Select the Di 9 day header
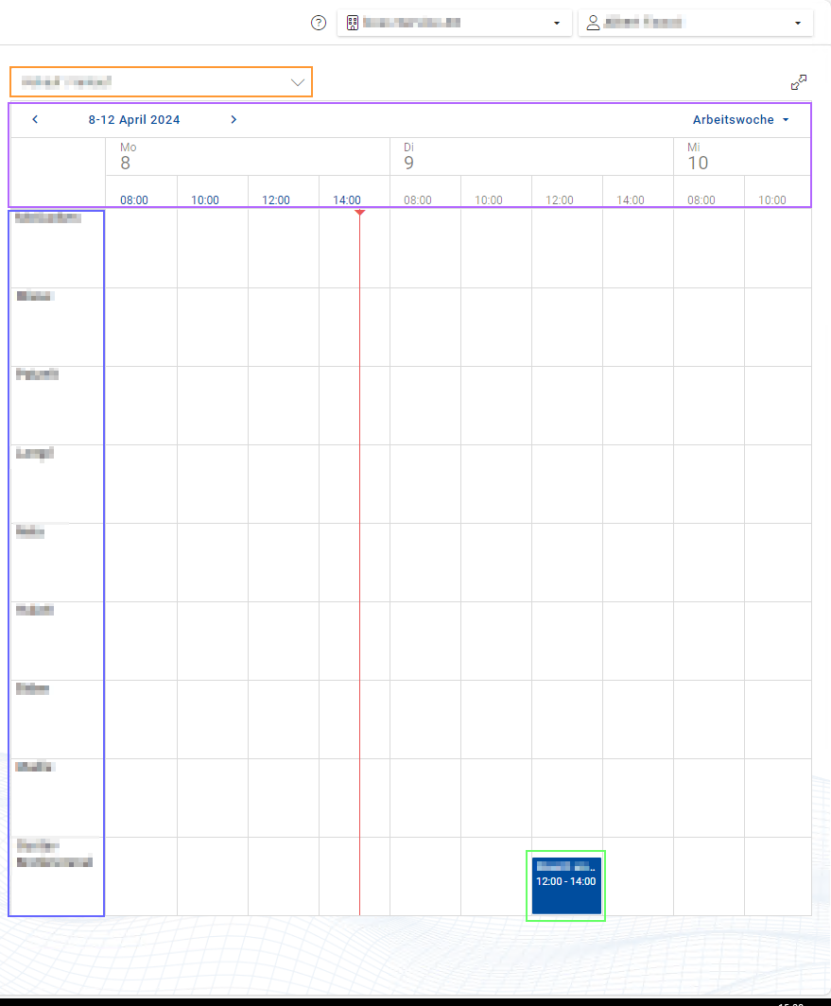Screen dimensions: 831x1006 tap(409, 157)
